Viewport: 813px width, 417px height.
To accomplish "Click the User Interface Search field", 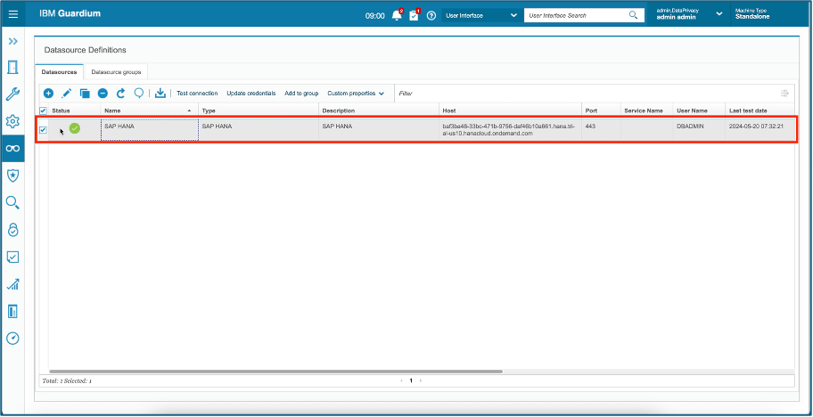I will (x=576, y=15).
